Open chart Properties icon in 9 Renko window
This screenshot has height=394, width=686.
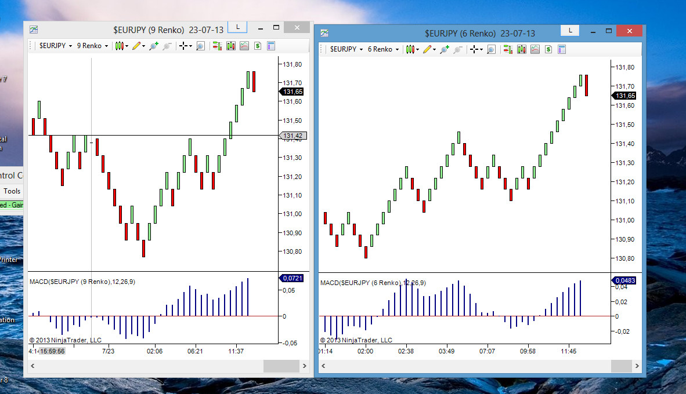point(271,46)
